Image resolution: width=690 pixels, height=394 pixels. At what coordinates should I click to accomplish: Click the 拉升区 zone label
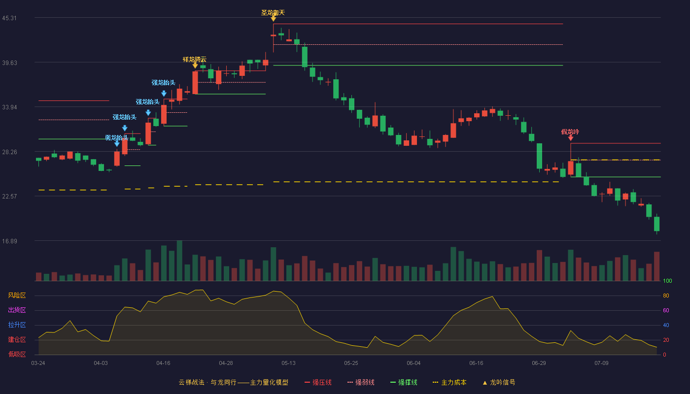(x=17, y=325)
